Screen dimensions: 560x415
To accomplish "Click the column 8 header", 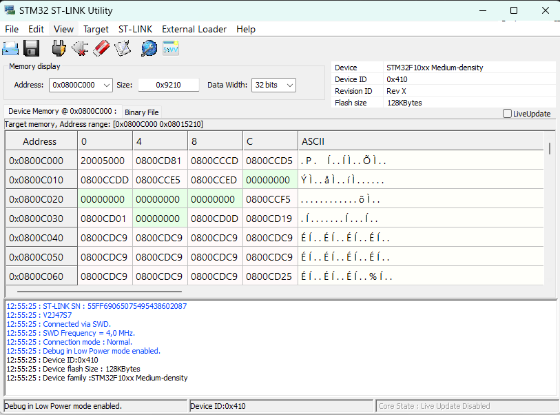I will 215,141.
